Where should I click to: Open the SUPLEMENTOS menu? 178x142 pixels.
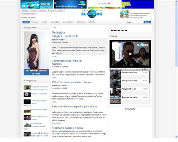click(x=68, y=22)
